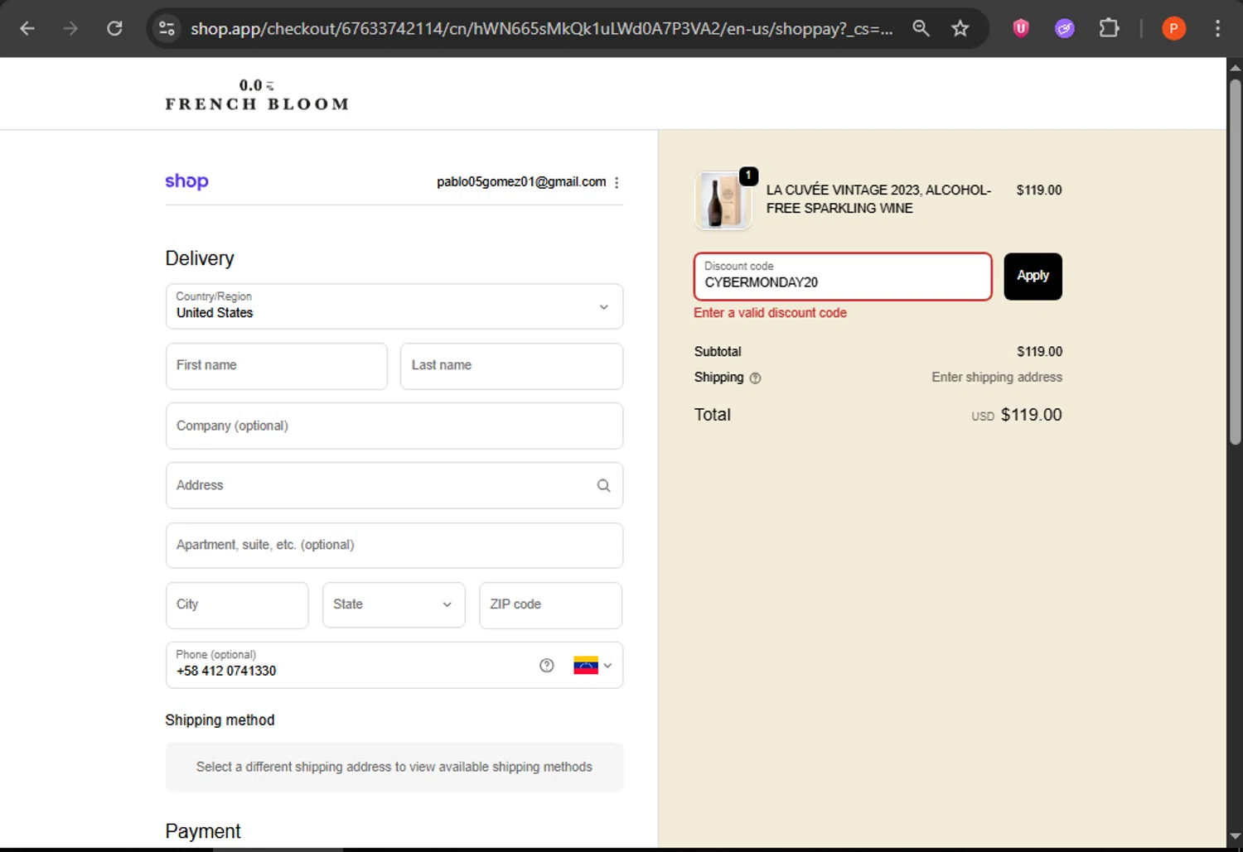Click the Payment heading
1243x852 pixels.
coord(203,831)
